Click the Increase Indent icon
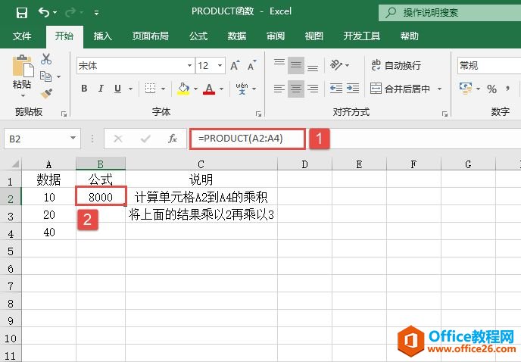This screenshot has height=362, width=521. coord(354,89)
